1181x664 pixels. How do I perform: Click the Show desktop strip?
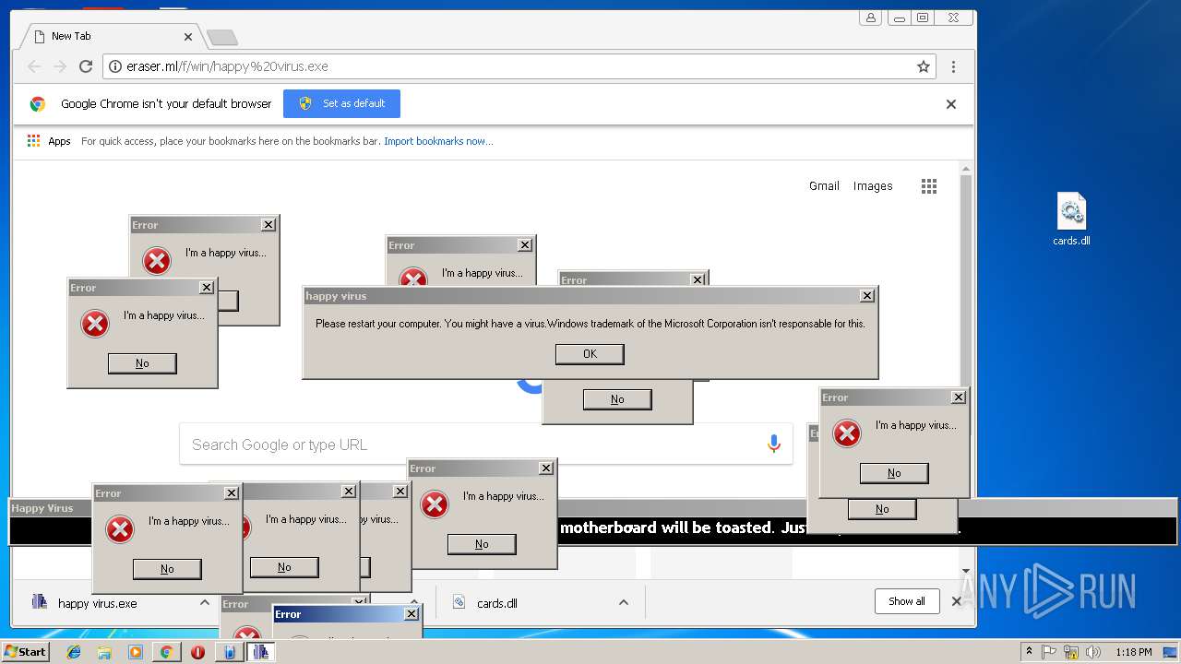[x=1172, y=652]
